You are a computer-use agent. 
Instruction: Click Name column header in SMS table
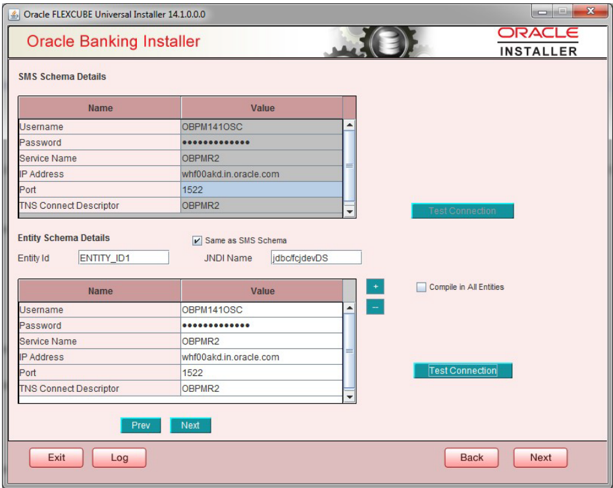point(100,108)
